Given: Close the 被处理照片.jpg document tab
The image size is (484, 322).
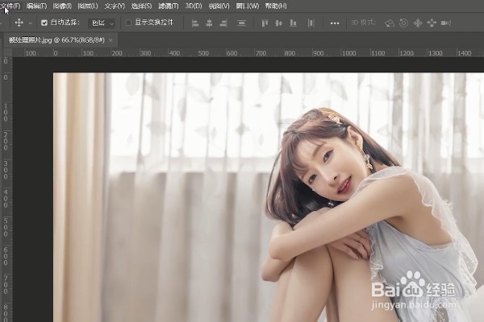Looking at the screenshot, I should point(111,40).
